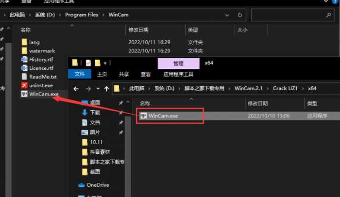Click the x64 window title folder icon

[75, 63]
